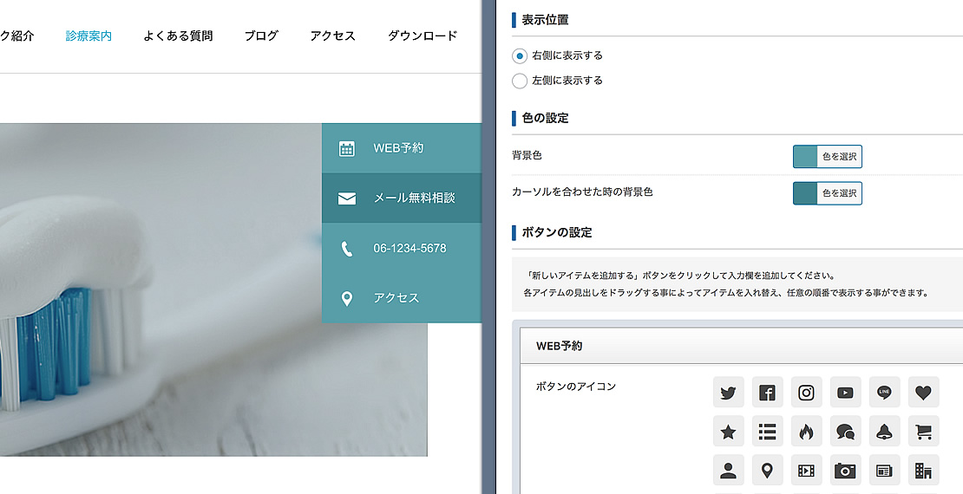The height and width of the screenshot is (494, 963).
Task: Pick the heart icon in the icon grid
Action: [924, 392]
